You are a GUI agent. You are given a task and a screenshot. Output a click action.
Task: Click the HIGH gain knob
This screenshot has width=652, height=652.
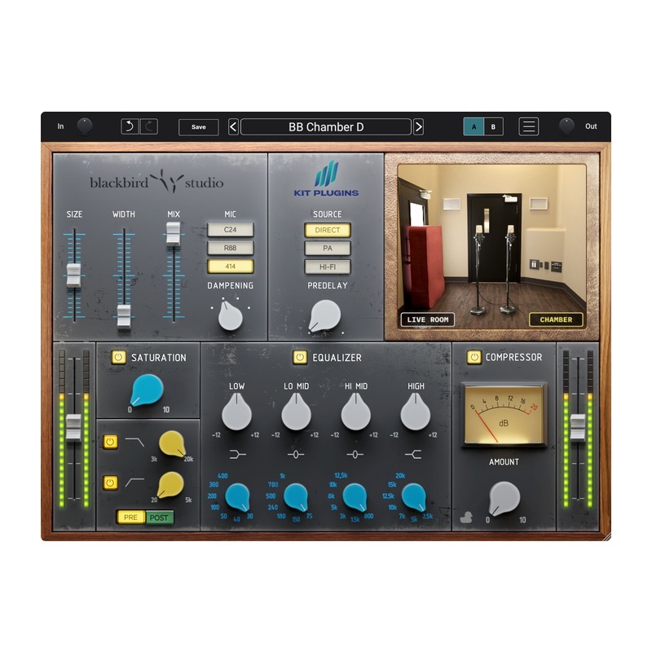click(415, 412)
